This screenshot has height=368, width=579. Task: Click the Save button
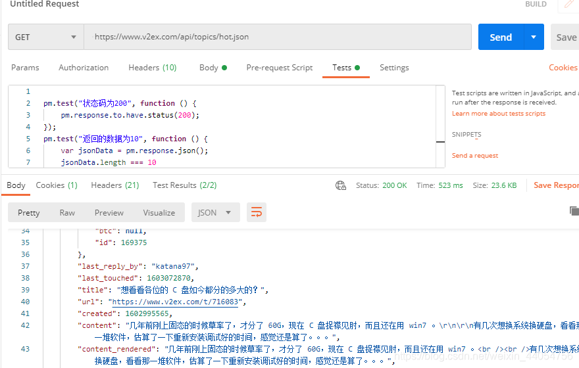[566, 37]
